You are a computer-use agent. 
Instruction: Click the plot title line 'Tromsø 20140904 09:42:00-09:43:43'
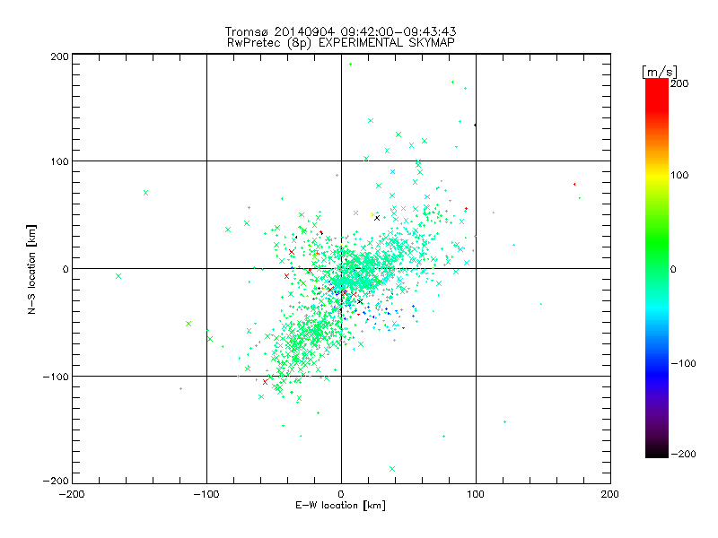pos(340,31)
